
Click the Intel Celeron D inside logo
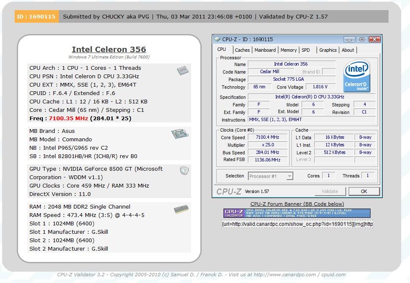coord(357,76)
